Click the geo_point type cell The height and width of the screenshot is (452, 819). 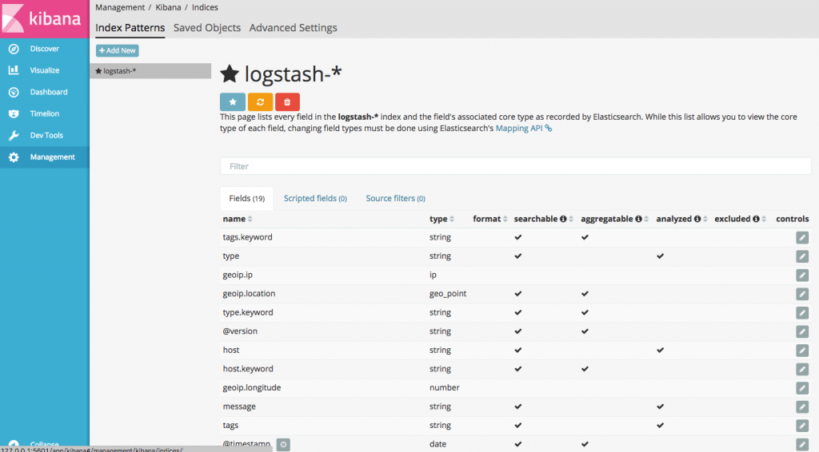pyautogui.click(x=448, y=294)
